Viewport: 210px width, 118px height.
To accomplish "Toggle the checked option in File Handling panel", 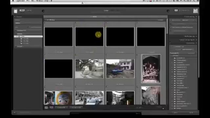I will (x=171, y=27).
